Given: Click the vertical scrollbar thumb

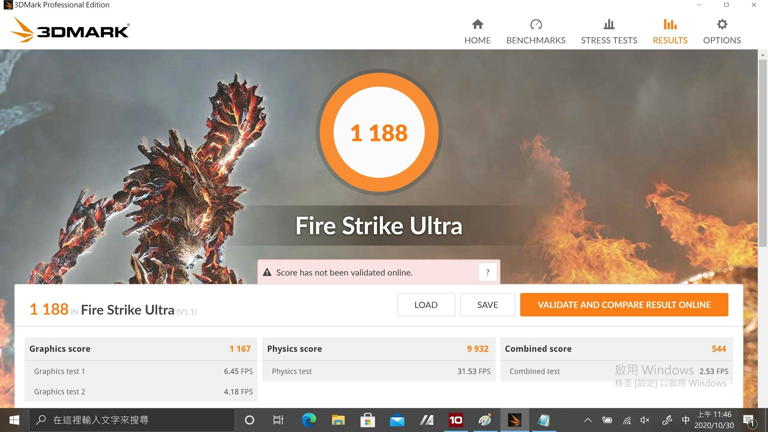Looking at the screenshot, I should [763, 153].
